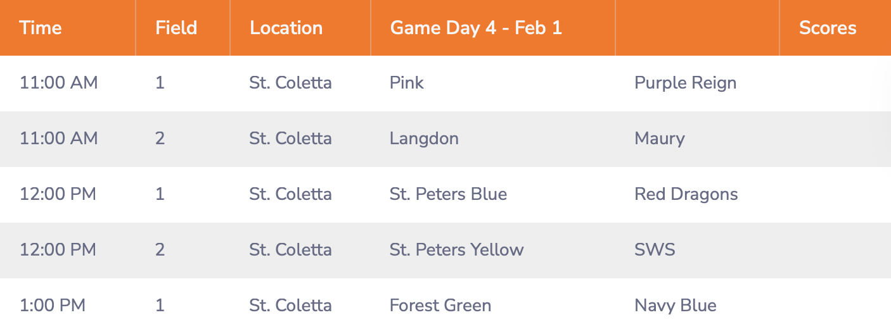Viewport: 891px width, 334px height.
Task: Click field number in Langdon row
Action: click(x=160, y=139)
